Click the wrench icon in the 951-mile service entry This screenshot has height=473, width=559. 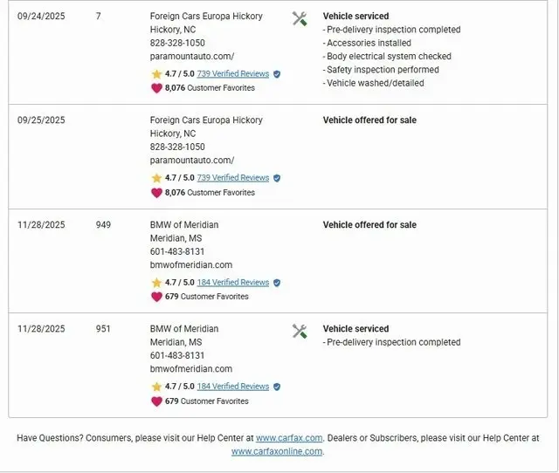click(x=300, y=331)
